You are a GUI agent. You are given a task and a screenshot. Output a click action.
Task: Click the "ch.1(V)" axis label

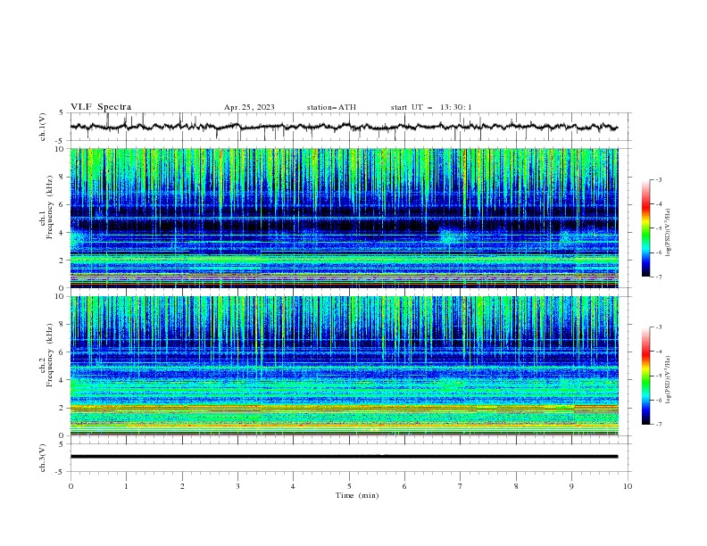click(x=43, y=127)
